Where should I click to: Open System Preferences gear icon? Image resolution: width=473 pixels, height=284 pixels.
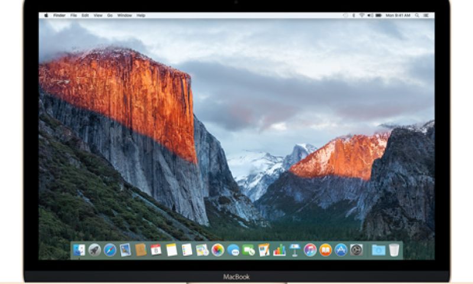[357, 250]
